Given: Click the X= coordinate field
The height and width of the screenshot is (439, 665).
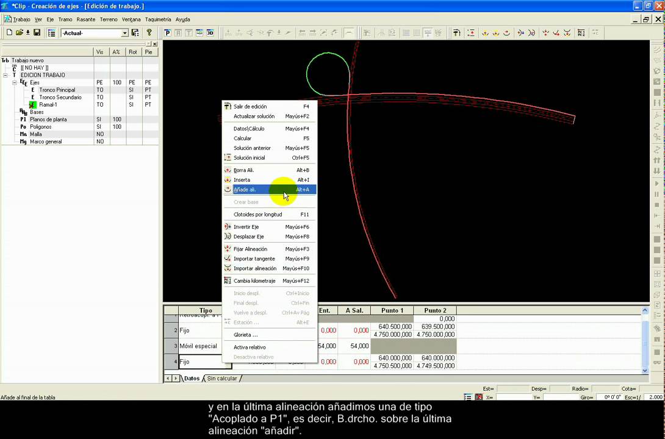Looking at the screenshot, I should coord(514,398).
